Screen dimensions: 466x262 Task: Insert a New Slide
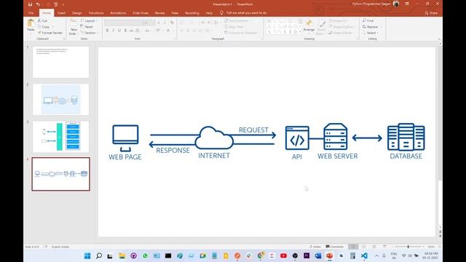pos(74,27)
